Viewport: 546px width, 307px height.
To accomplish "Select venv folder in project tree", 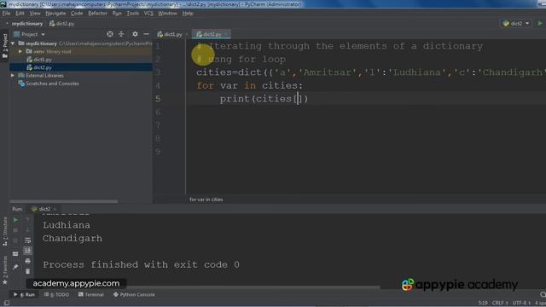I will click(49, 51).
